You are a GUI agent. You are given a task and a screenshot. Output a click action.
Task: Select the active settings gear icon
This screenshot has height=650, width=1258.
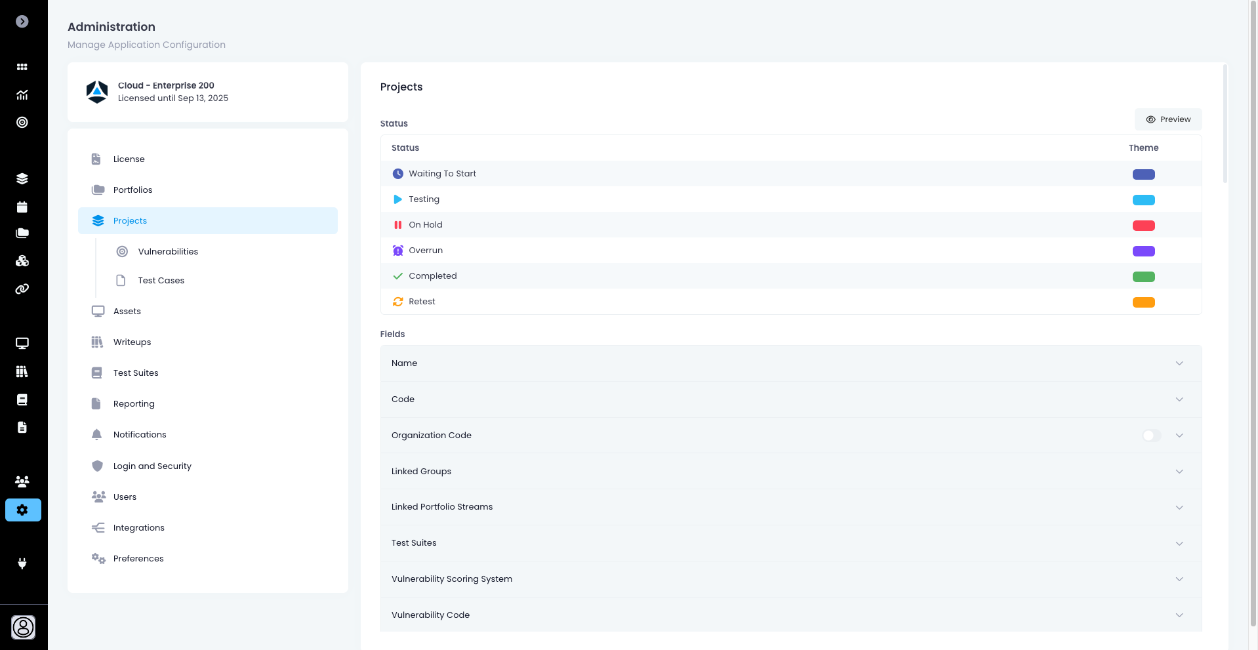click(23, 510)
